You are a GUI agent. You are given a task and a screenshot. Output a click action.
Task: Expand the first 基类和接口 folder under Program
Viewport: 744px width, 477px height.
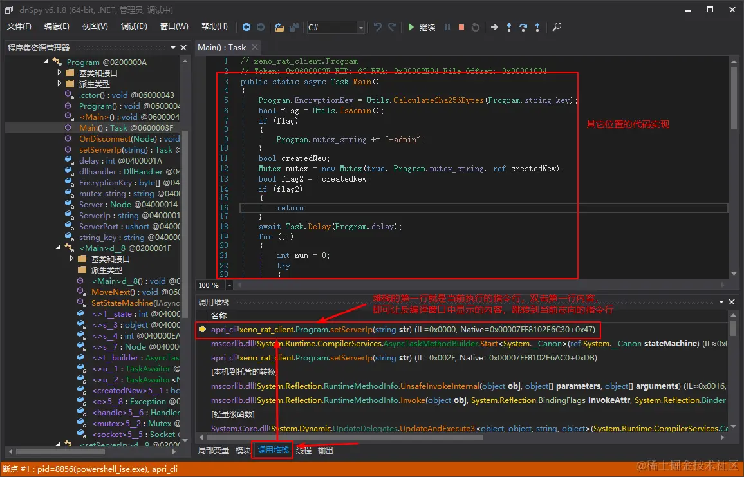[x=59, y=73]
